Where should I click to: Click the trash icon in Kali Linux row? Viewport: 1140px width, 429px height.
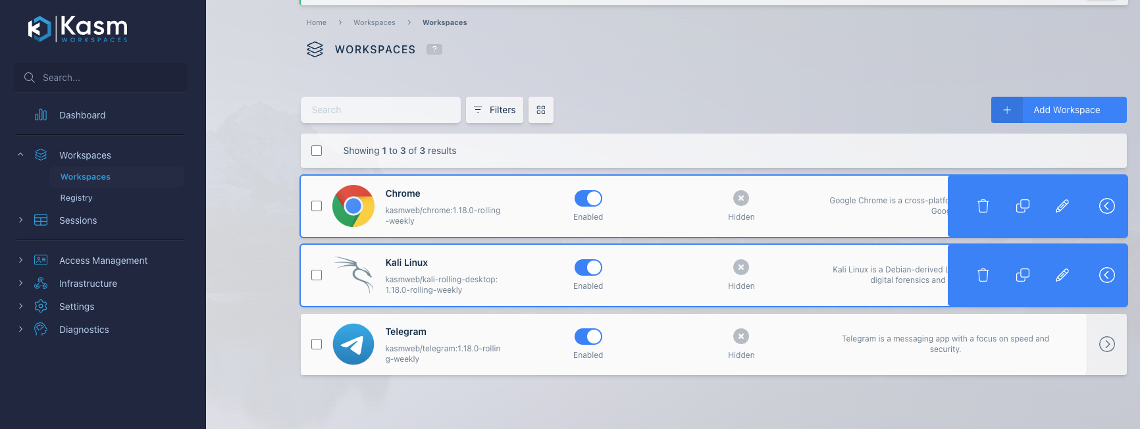pos(983,275)
